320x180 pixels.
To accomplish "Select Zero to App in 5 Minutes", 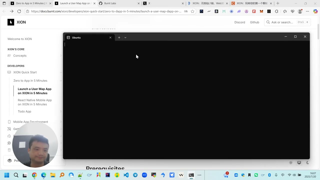I will [x=30, y=81].
